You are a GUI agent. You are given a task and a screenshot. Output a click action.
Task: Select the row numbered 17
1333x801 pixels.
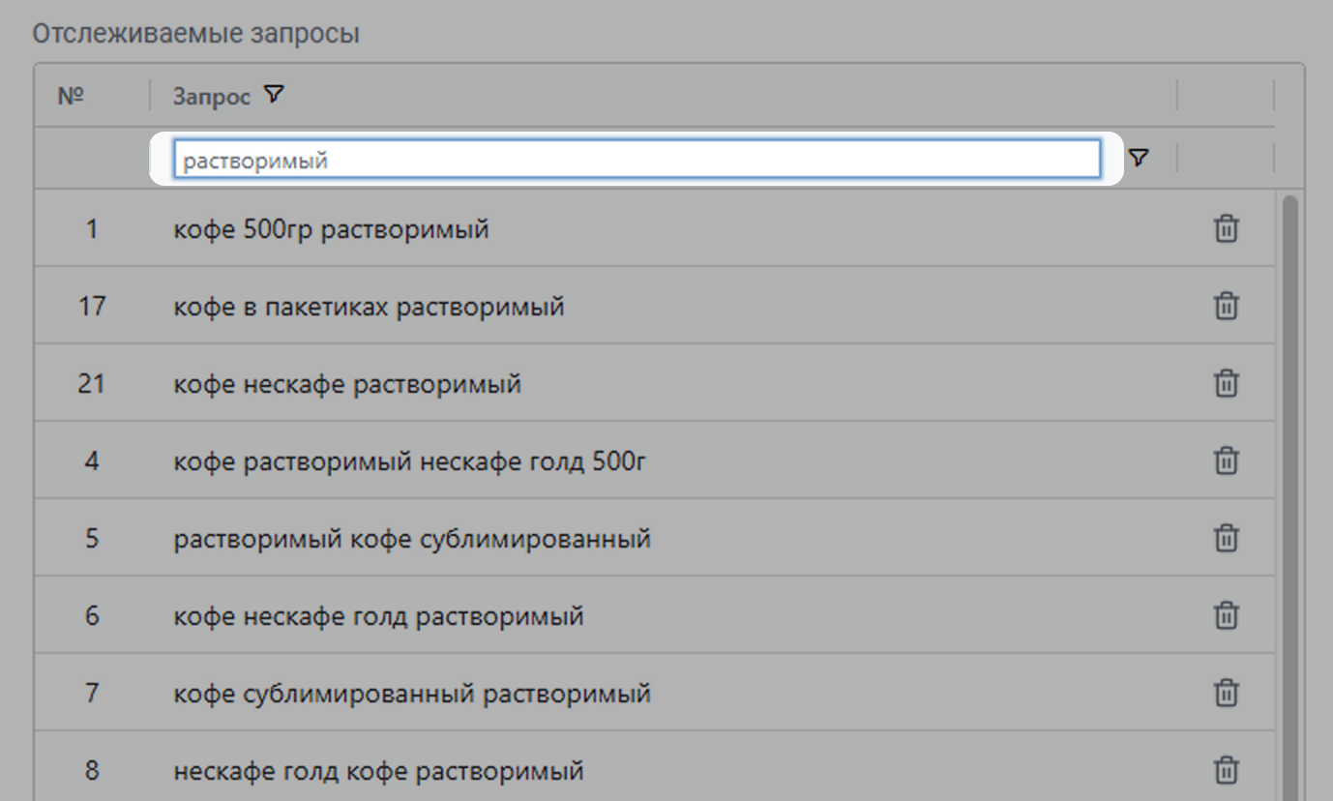[x=92, y=308]
